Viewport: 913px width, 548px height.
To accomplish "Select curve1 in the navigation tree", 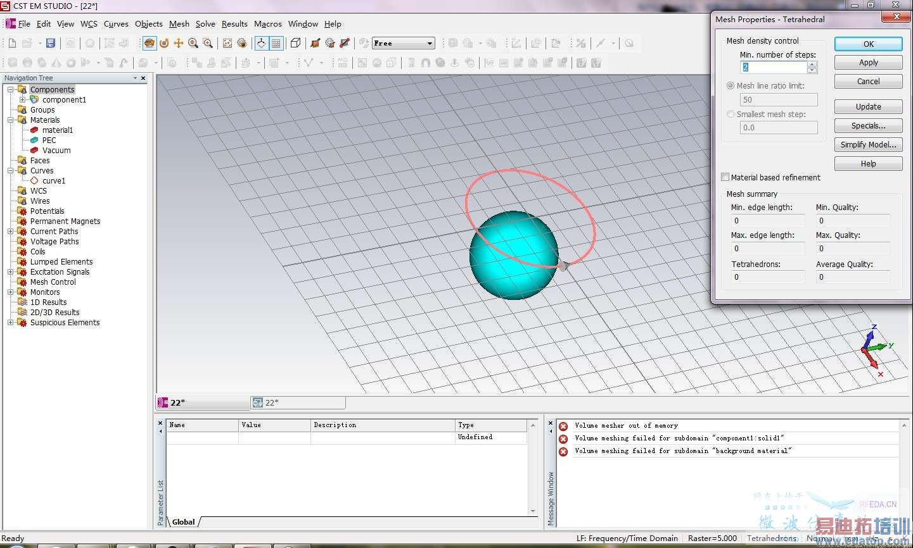I will coord(54,180).
